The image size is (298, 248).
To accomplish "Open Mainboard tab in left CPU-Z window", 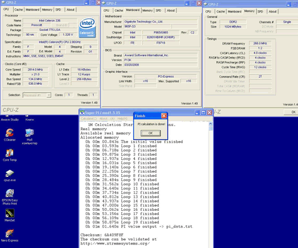I will [x=32, y=10].
